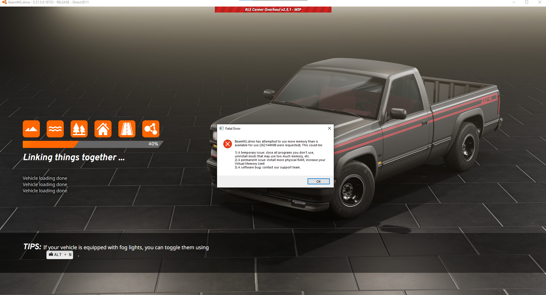This screenshot has height=295, width=546.
Task: Click the 40% loading progress bar
Action: pyautogui.click(x=93, y=144)
